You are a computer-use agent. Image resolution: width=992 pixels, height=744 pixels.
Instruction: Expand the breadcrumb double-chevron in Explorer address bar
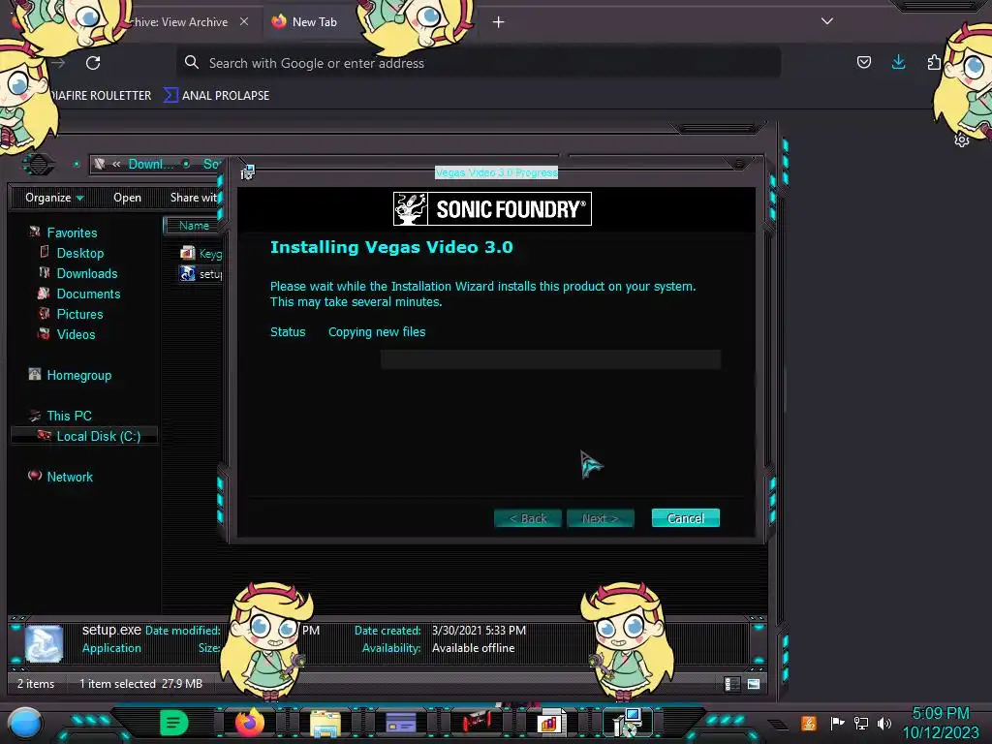click(x=116, y=164)
